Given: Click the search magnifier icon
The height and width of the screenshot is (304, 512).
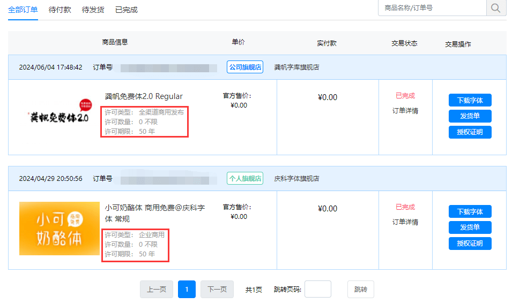Looking at the screenshot, I should [496, 8].
